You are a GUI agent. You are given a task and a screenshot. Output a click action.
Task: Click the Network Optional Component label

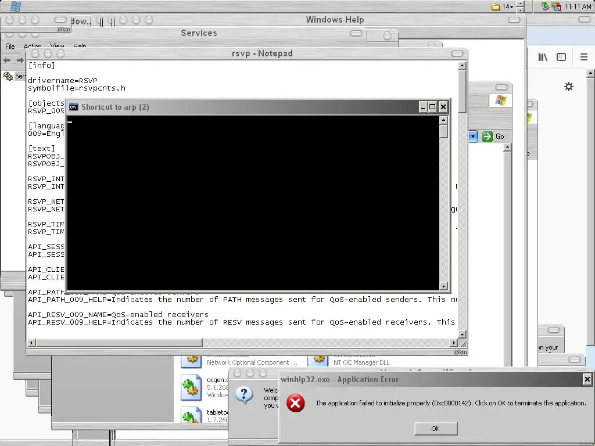pos(252,362)
